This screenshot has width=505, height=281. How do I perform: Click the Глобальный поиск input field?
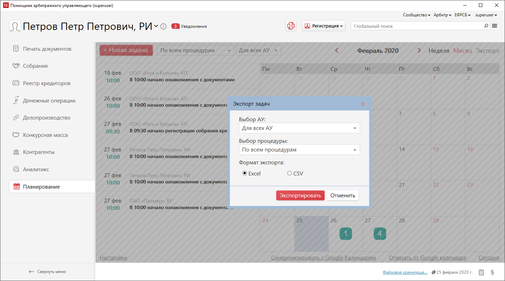click(416, 26)
